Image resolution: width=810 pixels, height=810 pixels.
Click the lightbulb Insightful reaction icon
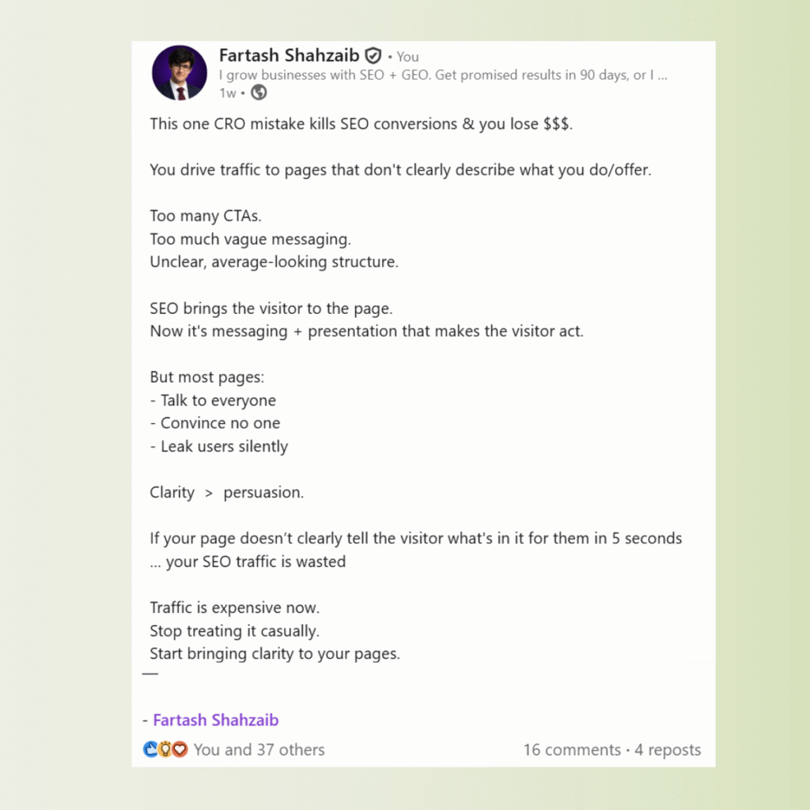pos(165,749)
